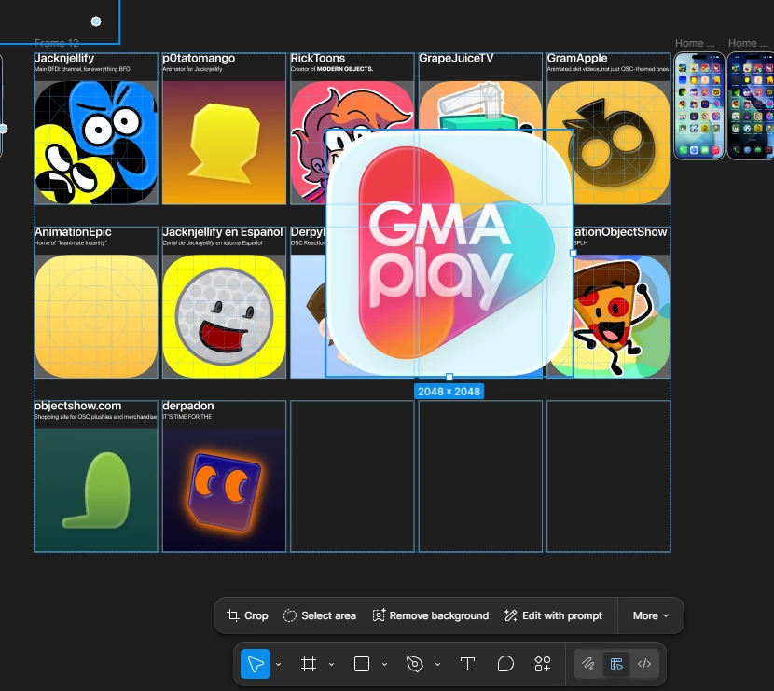The image size is (774, 691).
Task: Click the objectshow.com title text
Action: point(78,406)
